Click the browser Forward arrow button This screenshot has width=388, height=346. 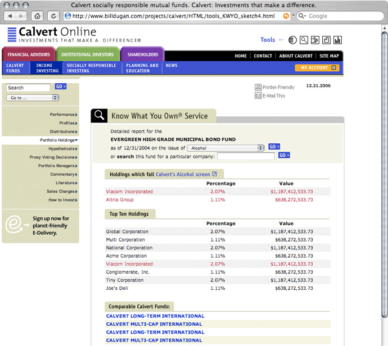(21, 16)
